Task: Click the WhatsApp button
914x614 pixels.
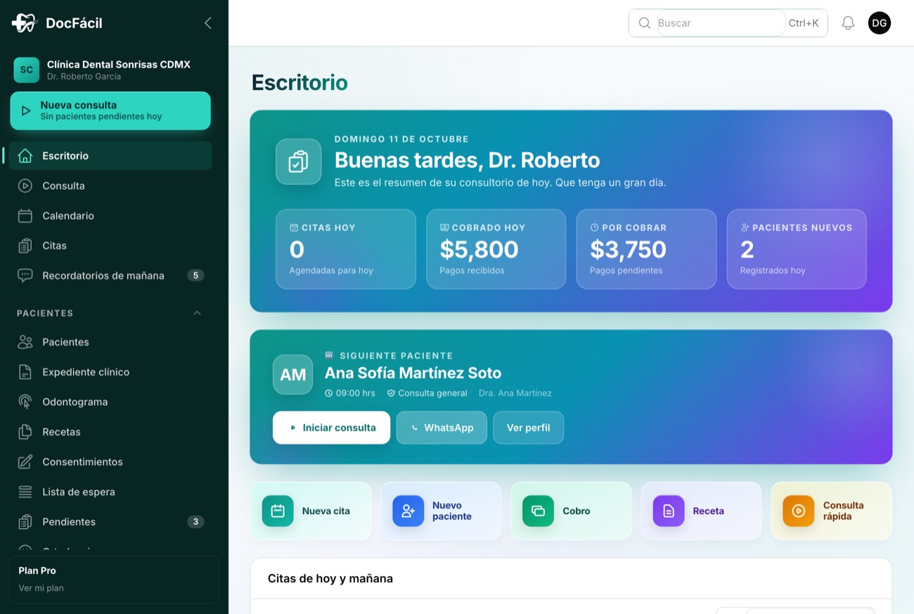Action: point(442,428)
